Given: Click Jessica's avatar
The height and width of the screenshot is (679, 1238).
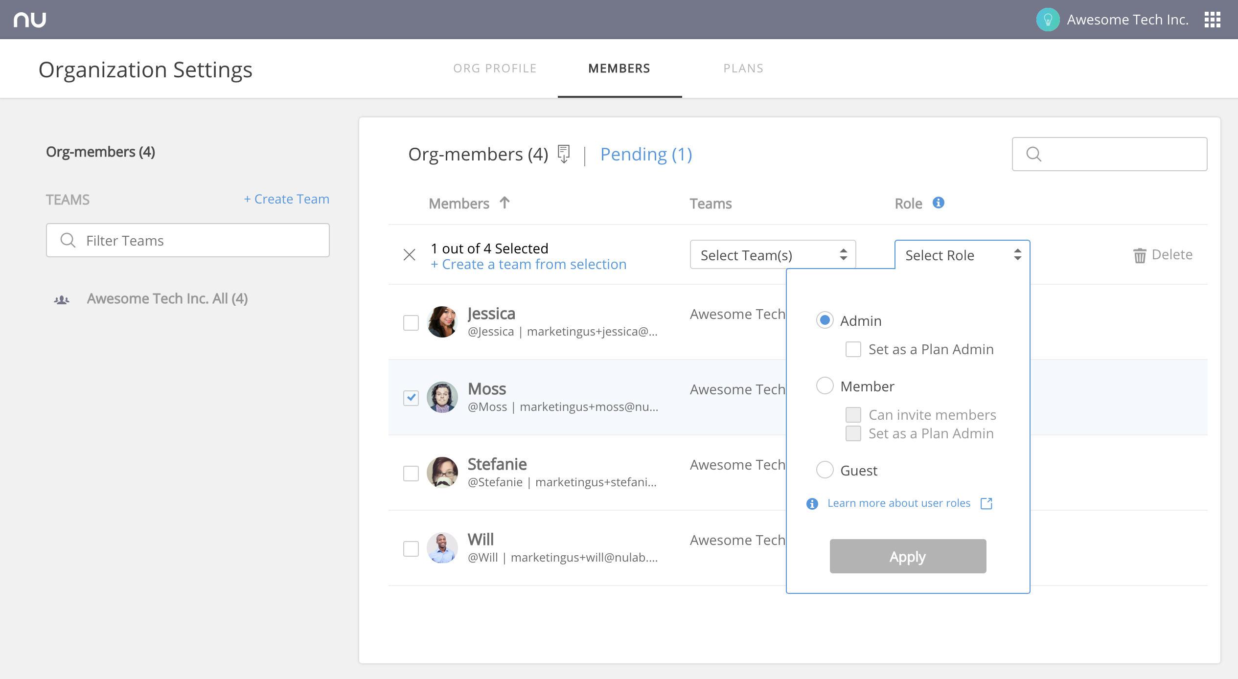Looking at the screenshot, I should point(442,322).
